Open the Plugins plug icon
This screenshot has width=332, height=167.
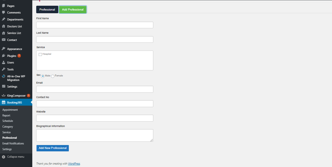coord(3,56)
